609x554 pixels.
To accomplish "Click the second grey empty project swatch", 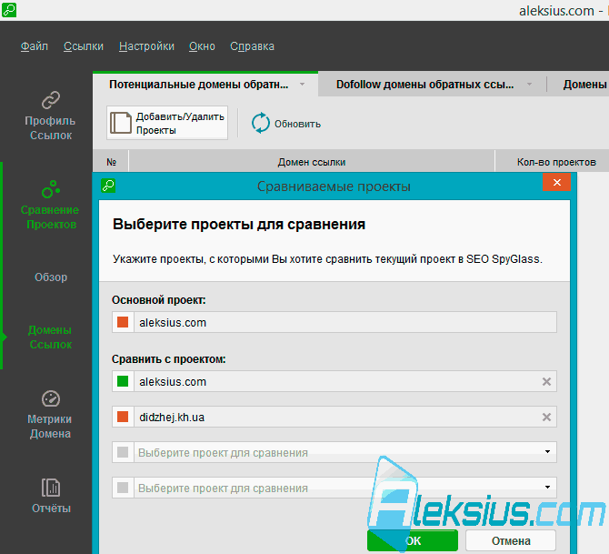I will (123, 488).
